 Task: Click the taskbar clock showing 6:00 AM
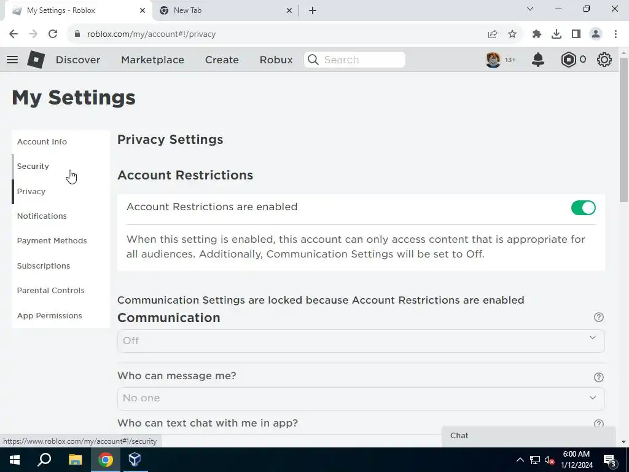(576, 460)
